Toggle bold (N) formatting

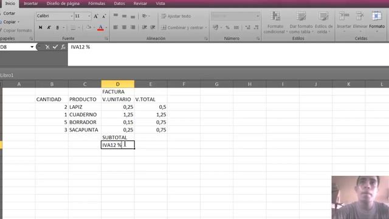[41, 27]
